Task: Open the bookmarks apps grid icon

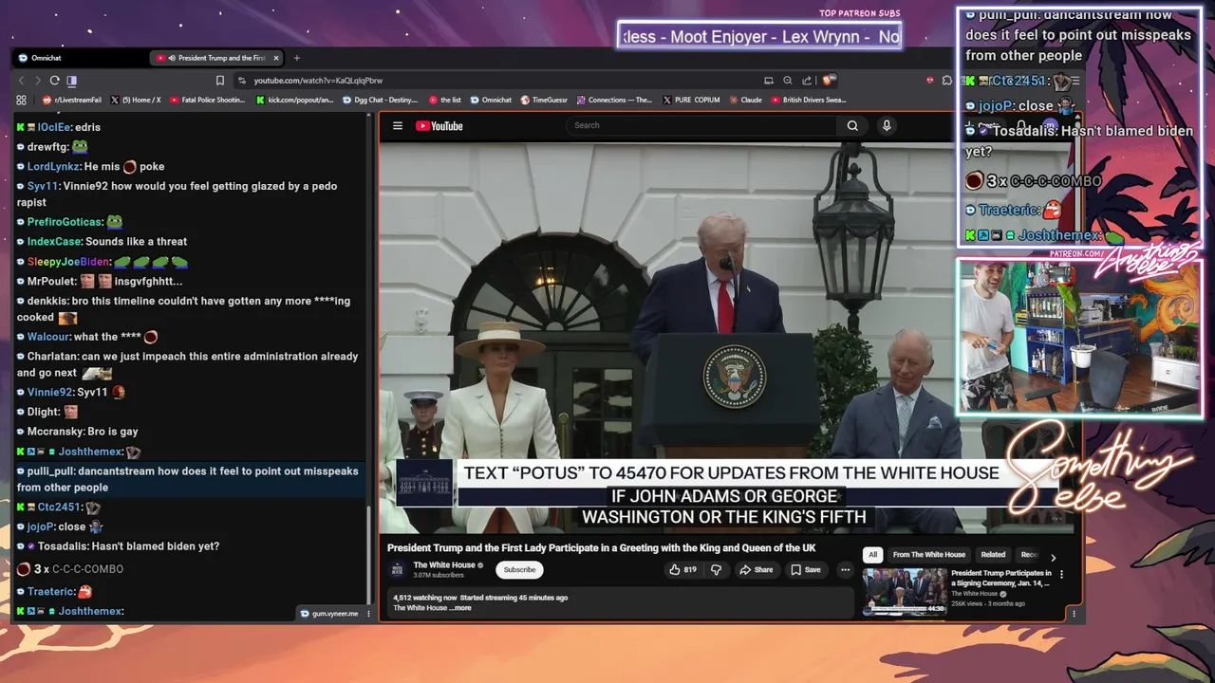Action: click(x=22, y=100)
